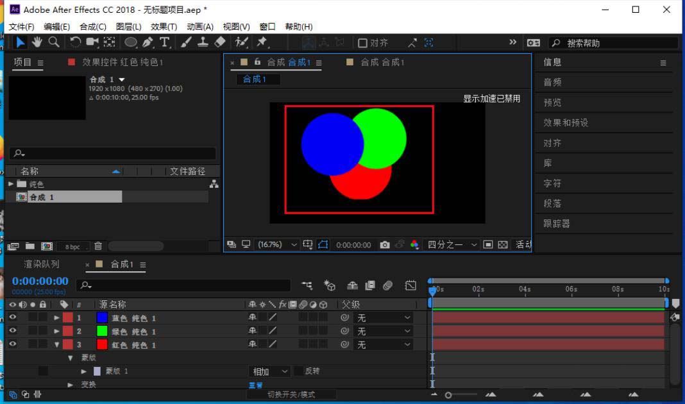Viewport: 685px width, 404px height.
Task: Open the 相加 mask mode dropdown
Action: tap(269, 371)
